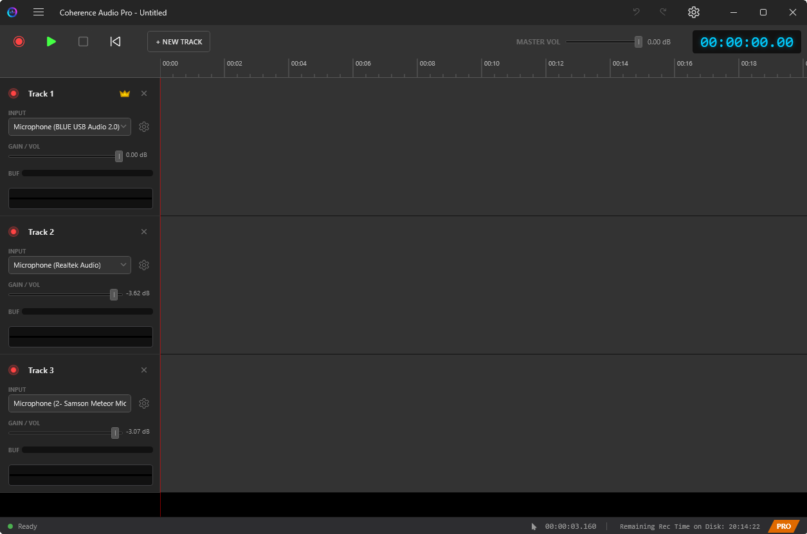Click the 00:04 mark on the timeline ruler
The image size is (807, 534).
click(x=299, y=64)
